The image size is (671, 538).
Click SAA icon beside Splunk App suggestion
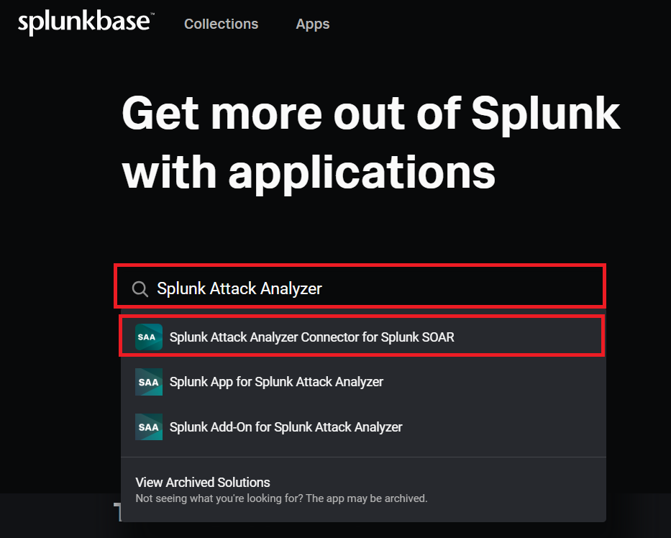click(x=149, y=382)
